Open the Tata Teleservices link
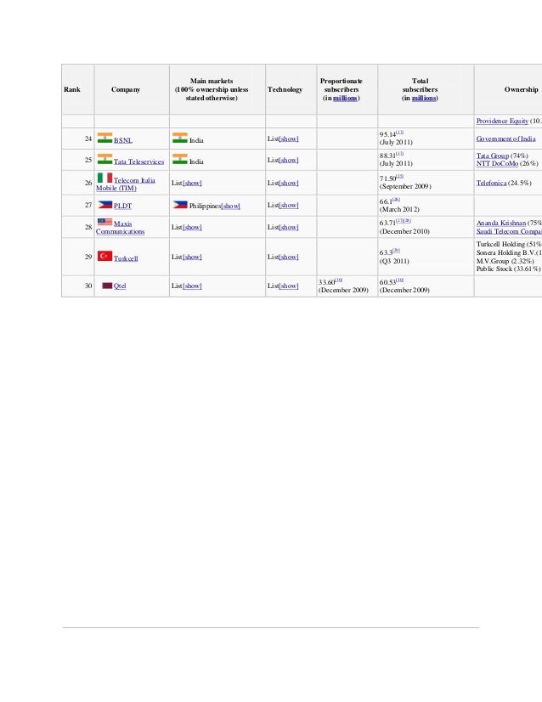The width and height of the screenshot is (542, 702). click(138, 161)
